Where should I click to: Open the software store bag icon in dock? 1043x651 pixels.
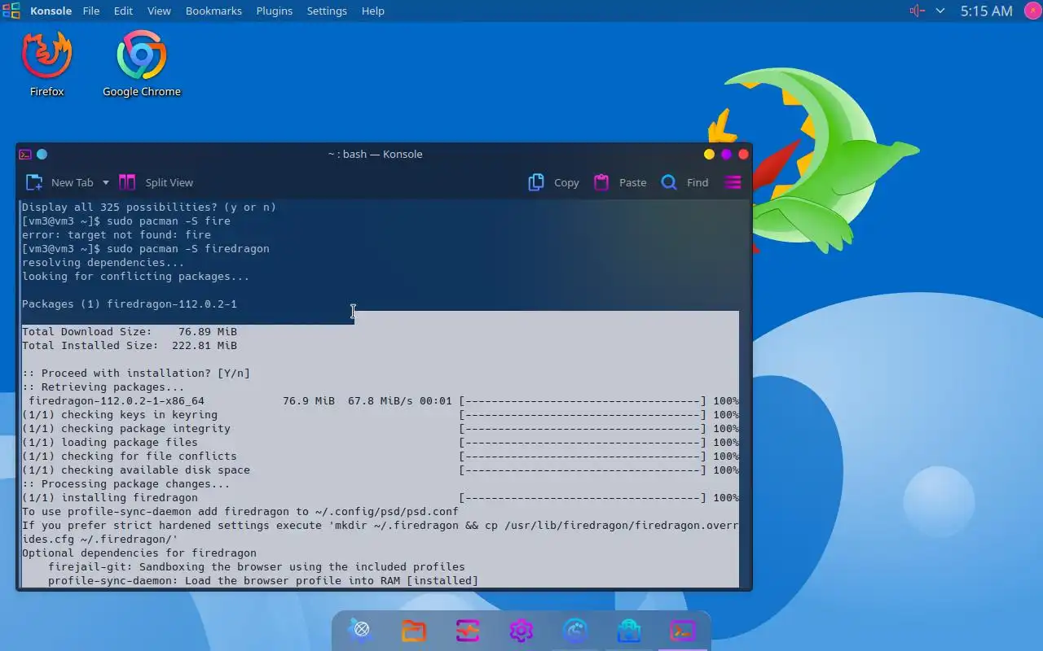click(x=629, y=630)
